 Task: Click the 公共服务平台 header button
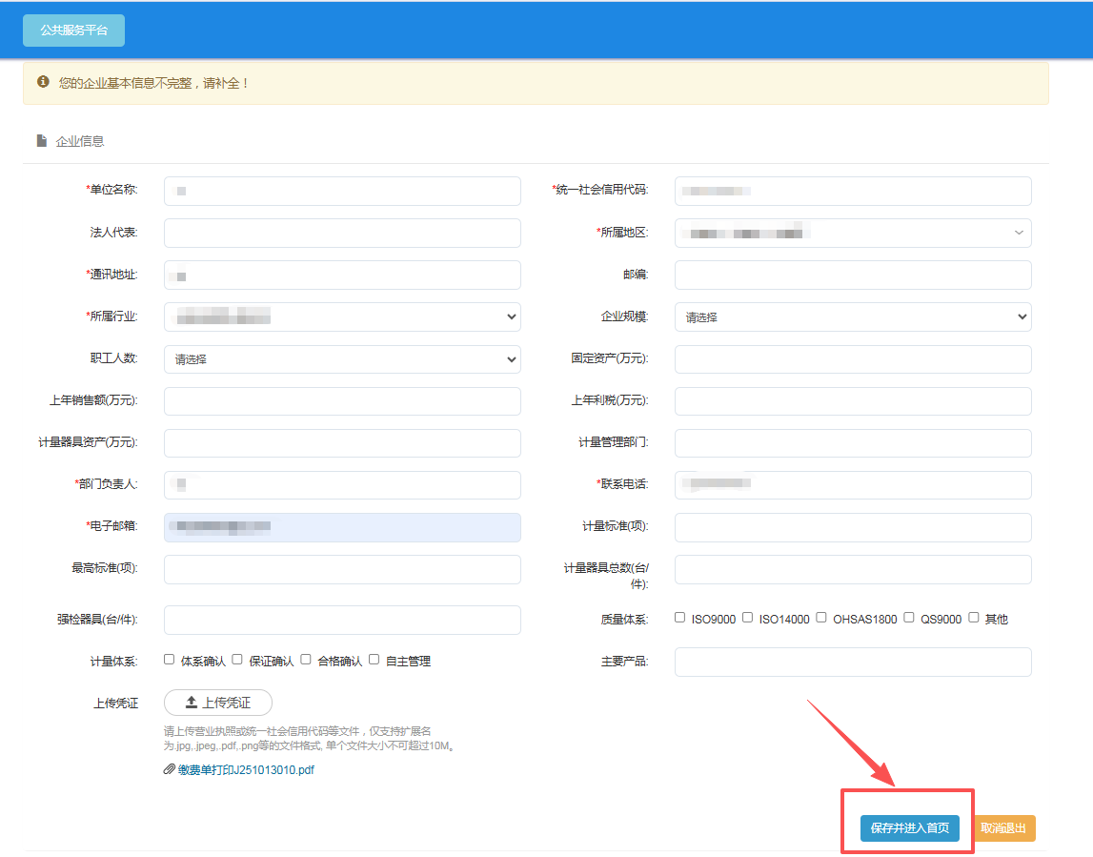click(x=75, y=31)
